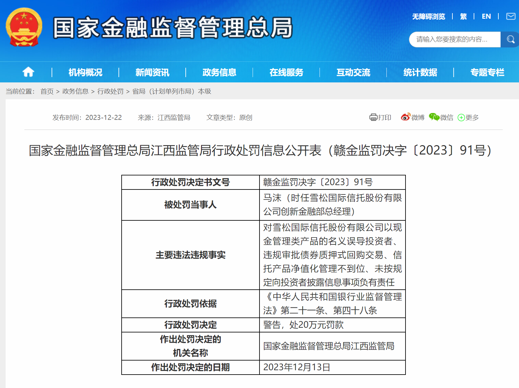Screen dimensions: 519x388
Task: Click the 机关名称 header cell
Action: point(190,346)
